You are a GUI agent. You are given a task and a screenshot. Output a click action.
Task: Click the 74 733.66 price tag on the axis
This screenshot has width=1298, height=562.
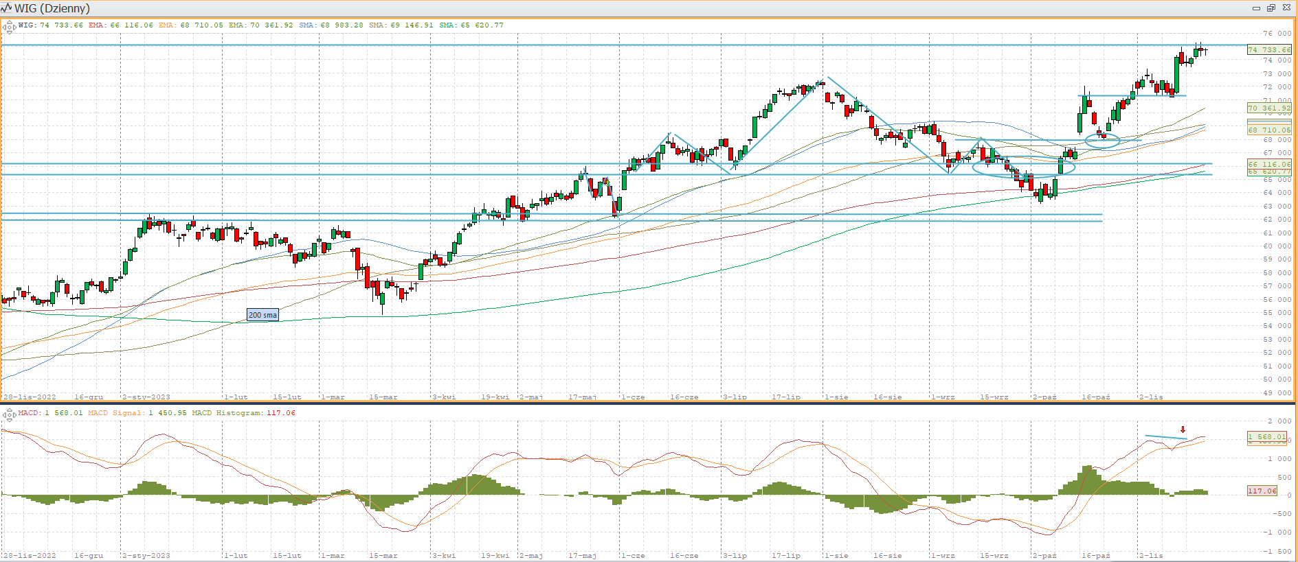[1268, 49]
